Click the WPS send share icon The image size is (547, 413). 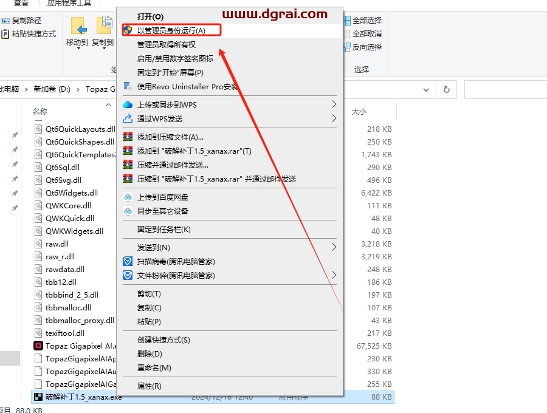point(128,118)
